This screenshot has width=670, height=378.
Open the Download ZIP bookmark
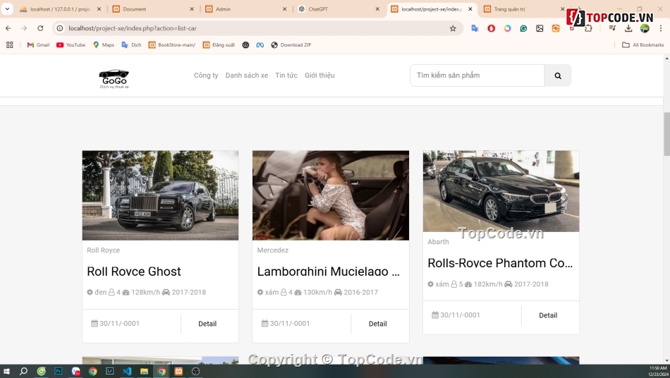pyautogui.click(x=291, y=45)
